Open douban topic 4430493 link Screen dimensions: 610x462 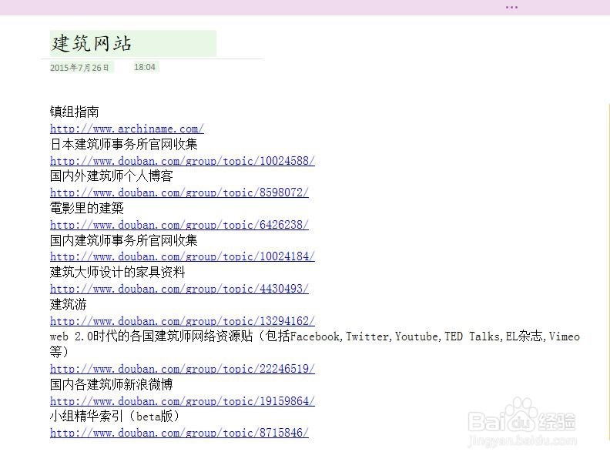point(179,289)
